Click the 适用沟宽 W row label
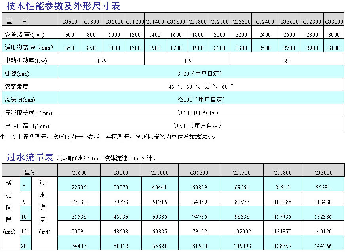Viewport: 348px width, 252px height. pyautogui.click(x=29, y=48)
